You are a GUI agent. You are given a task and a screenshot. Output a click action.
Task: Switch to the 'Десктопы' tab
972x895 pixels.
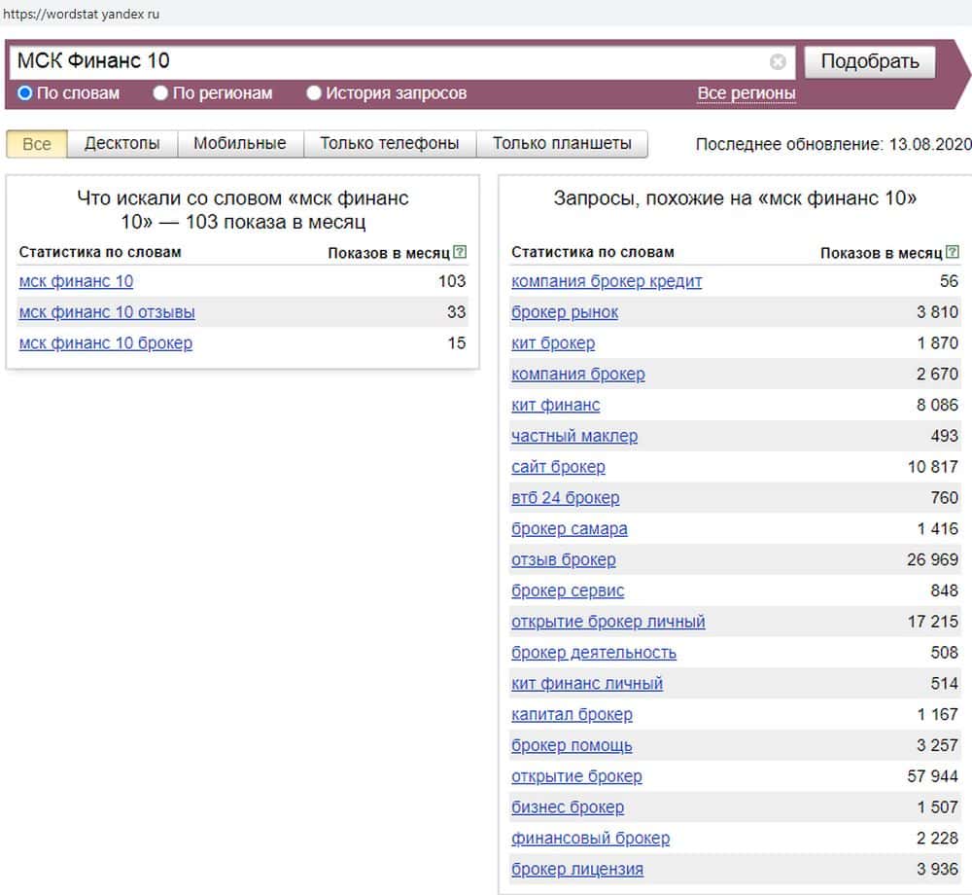coord(121,144)
